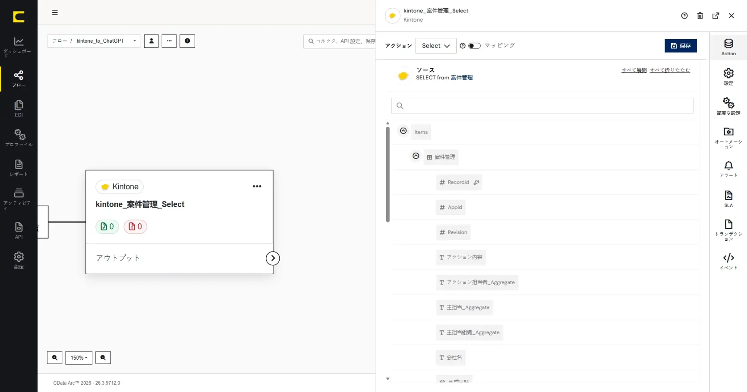Open the フロー sidebar section
The image size is (747, 392).
(x=19, y=79)
